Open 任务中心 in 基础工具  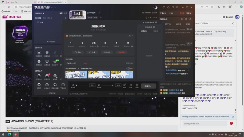point(39,76)
